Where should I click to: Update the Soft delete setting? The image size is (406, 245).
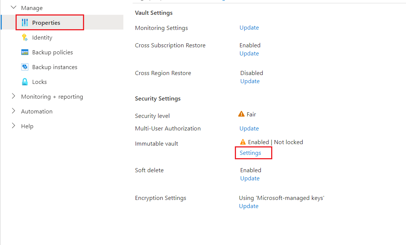point(250,178)
